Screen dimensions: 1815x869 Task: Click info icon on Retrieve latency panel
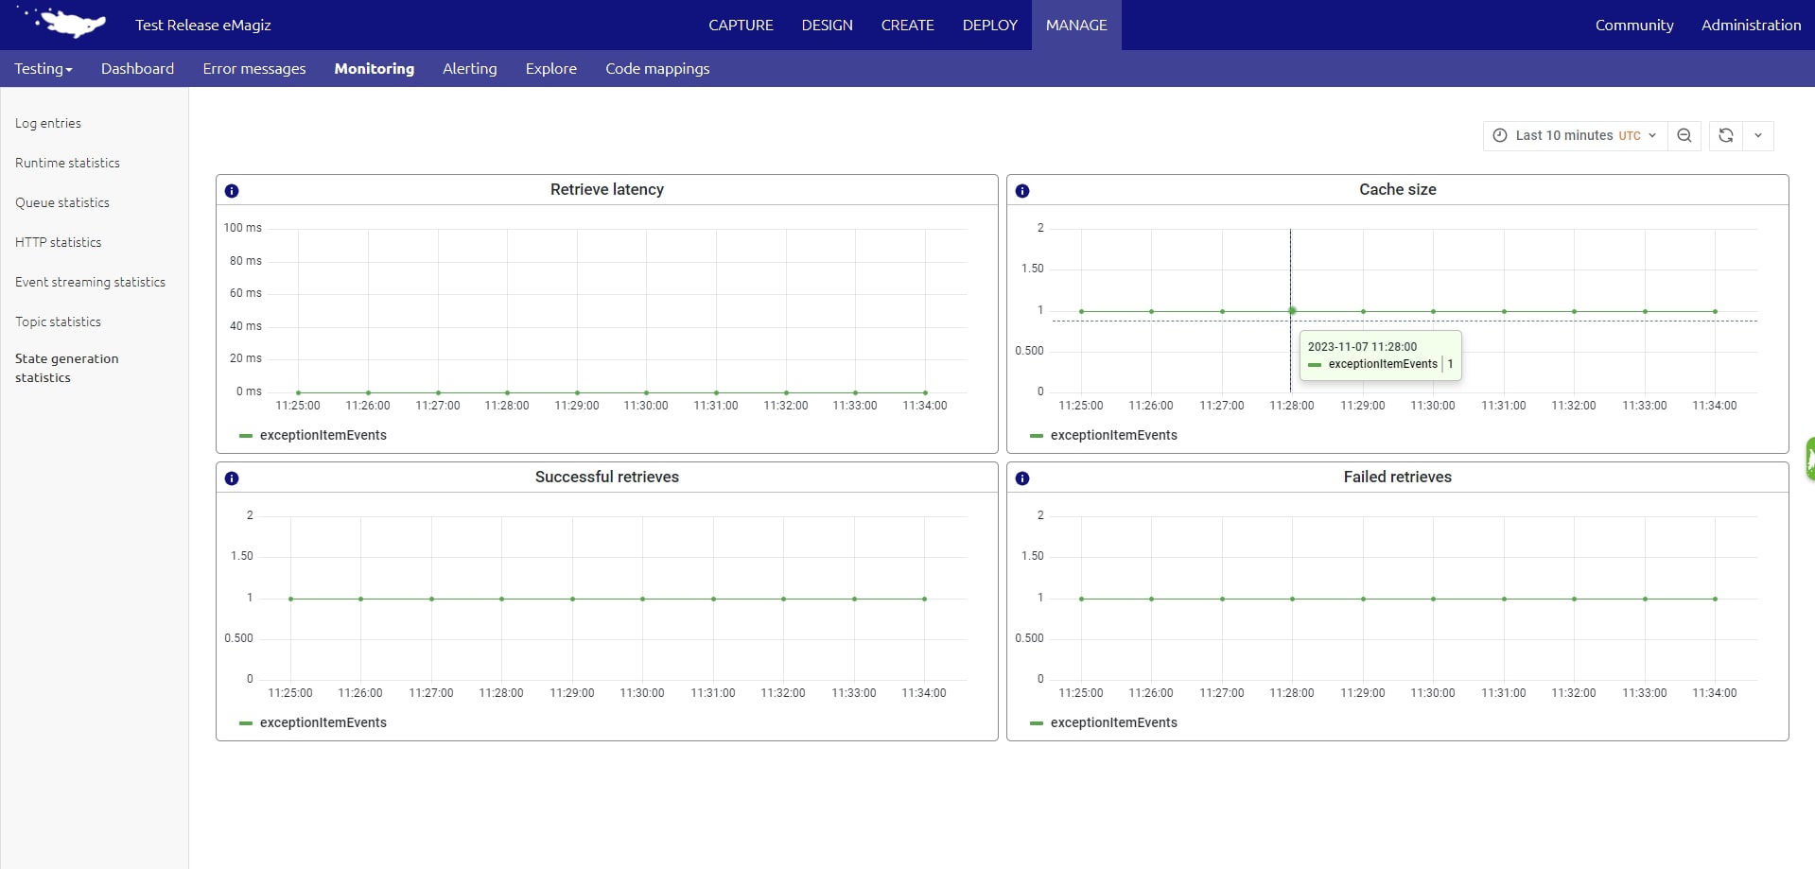pos(232,191)
